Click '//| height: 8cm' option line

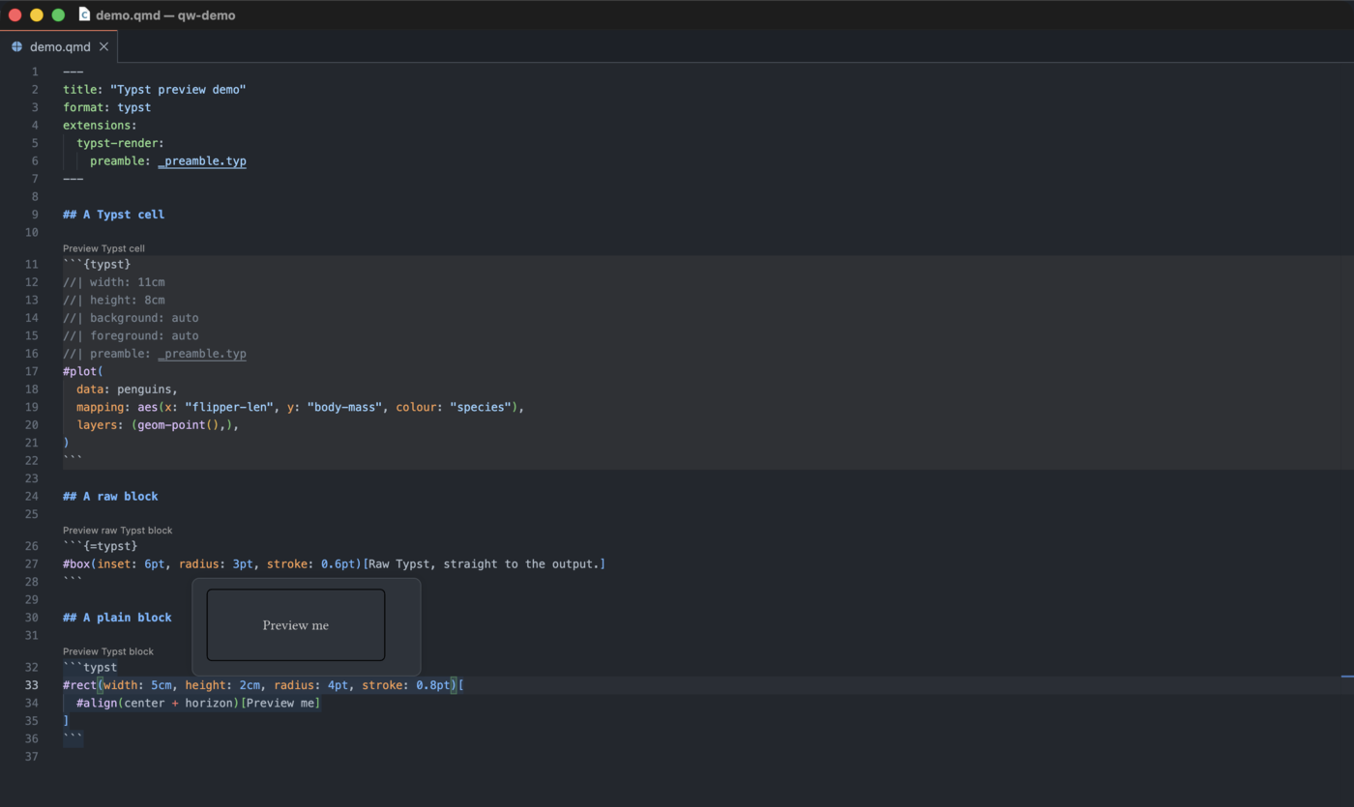[x=113, y=300]
